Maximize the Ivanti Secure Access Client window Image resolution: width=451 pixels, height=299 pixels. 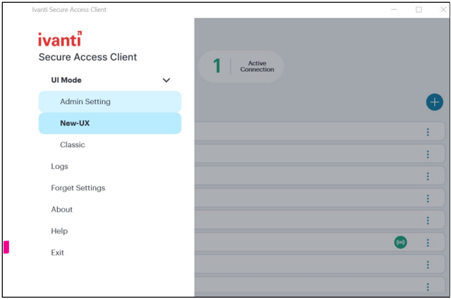(x=419, y=9)
